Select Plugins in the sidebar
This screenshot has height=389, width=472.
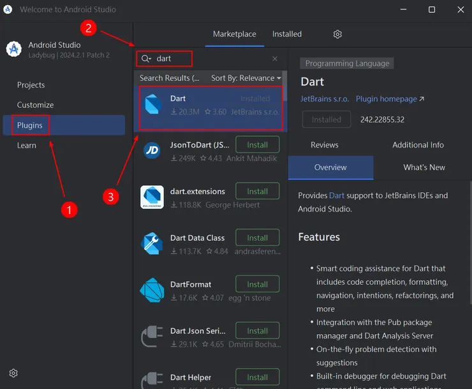tap(64, 125)
